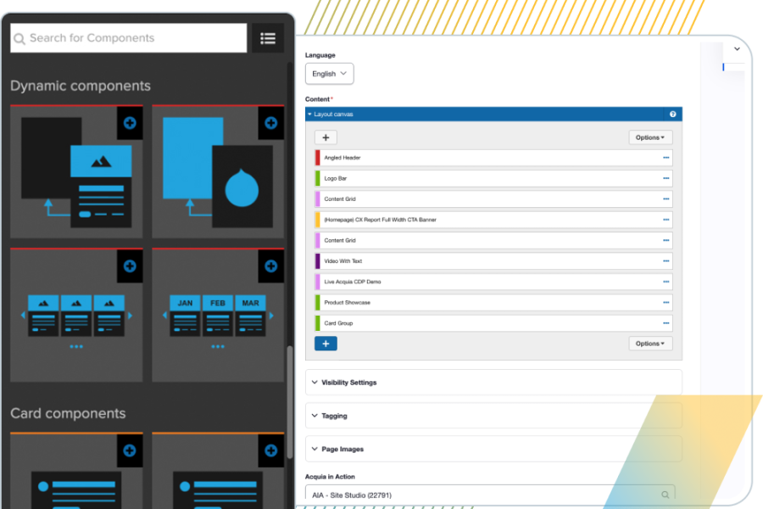Click the help icon on the Layout canvas header
763x509 pixels.
coord(672,114)
